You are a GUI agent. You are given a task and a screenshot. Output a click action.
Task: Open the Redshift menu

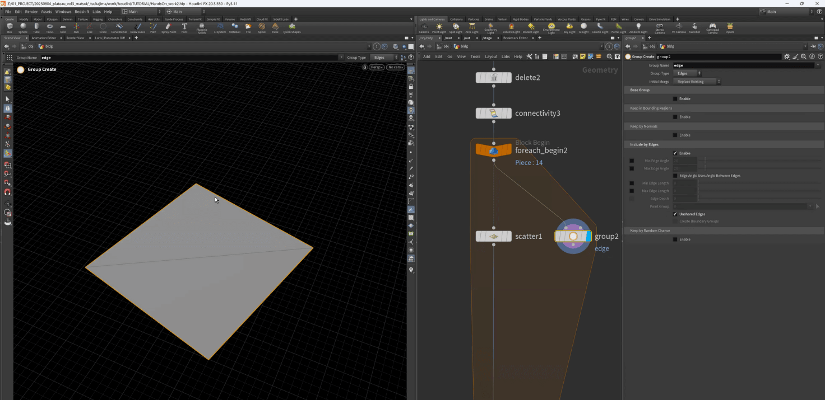point(82,11)
